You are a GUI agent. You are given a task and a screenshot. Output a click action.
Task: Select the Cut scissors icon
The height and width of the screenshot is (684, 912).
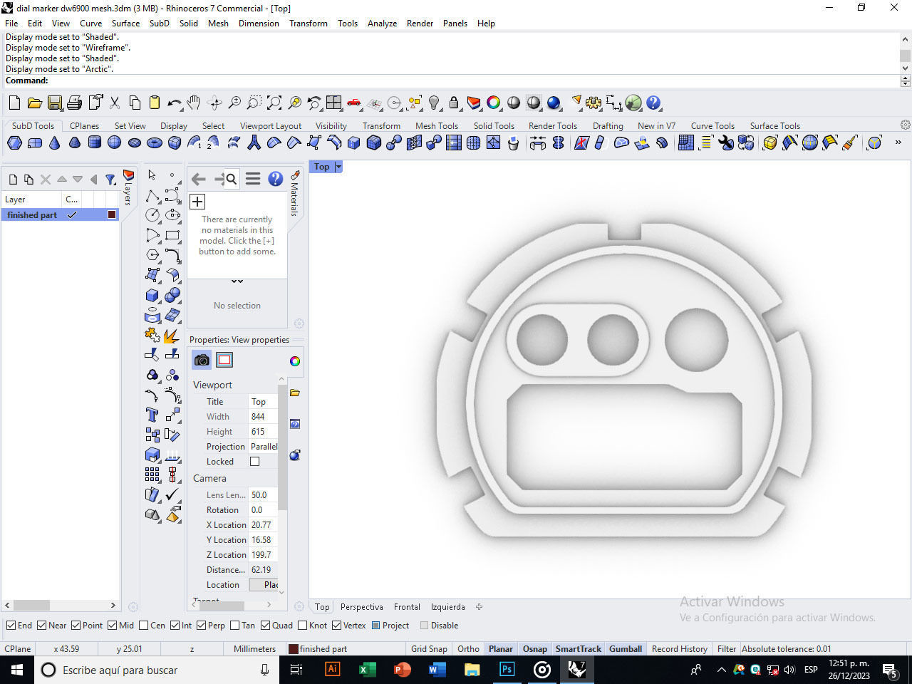tap(115, 103)
